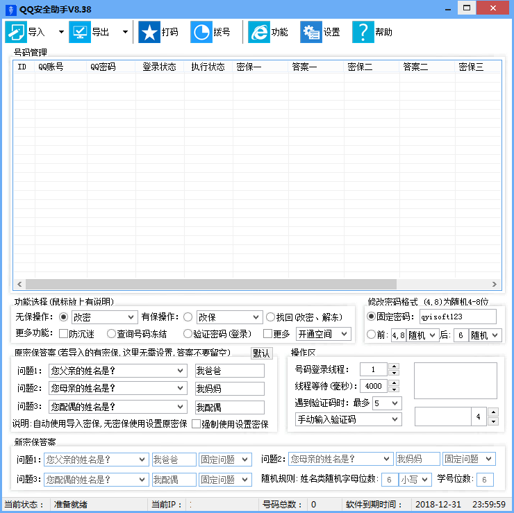Select the 验证密码(登录) radio button
The image size is (514, 513).
point(188,333)
